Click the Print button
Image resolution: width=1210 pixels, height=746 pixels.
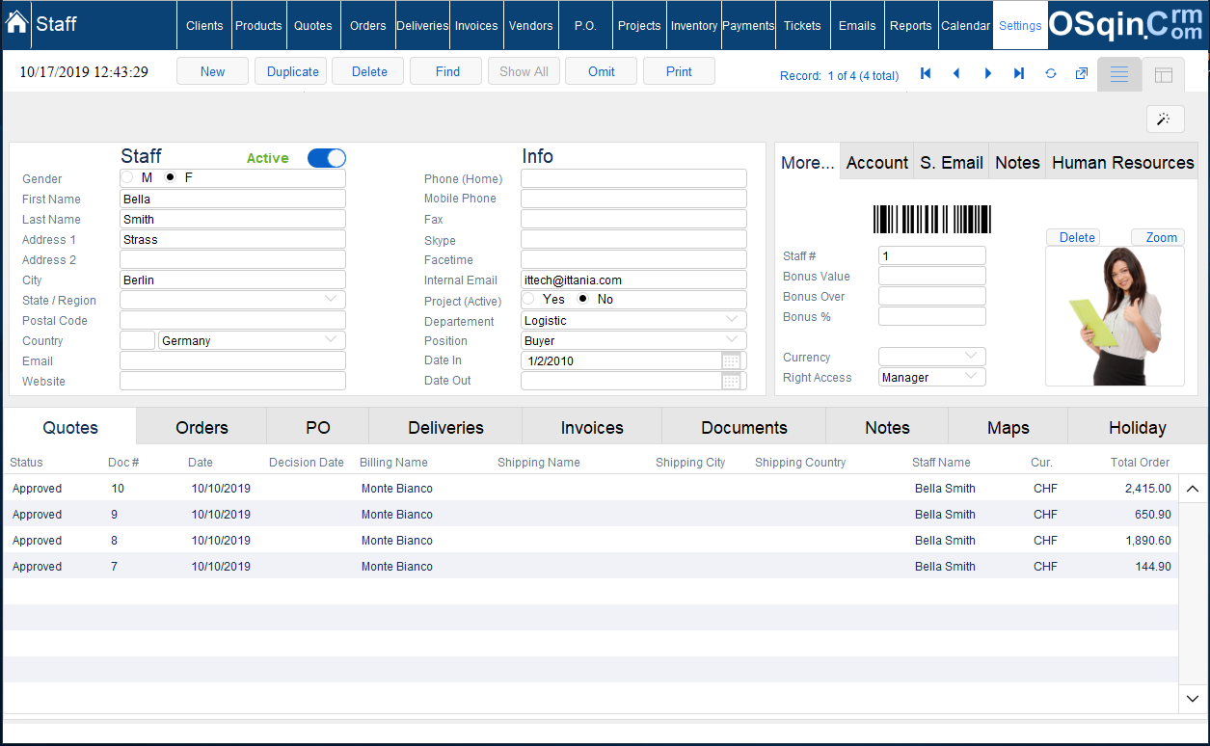pos(679,71)
